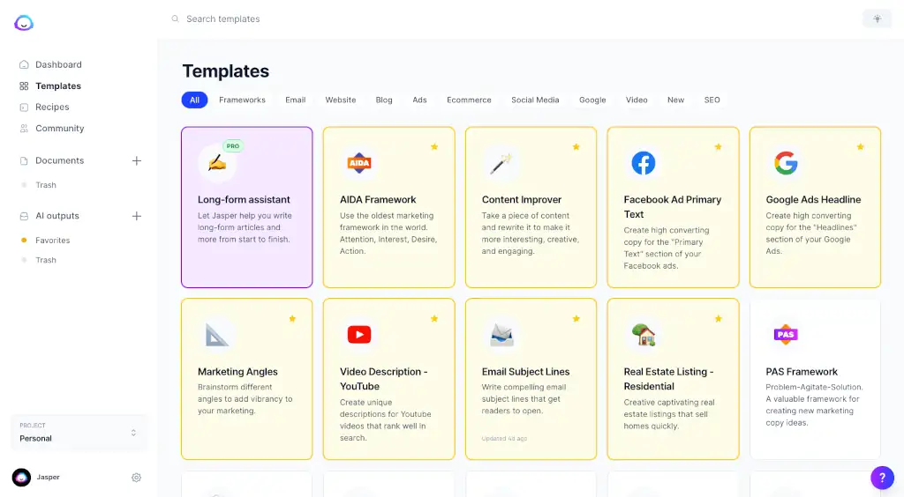The height and width of the screenshot is (497, 904).
Task: Filter templates by Frameworks
Action: click(242, 100)
